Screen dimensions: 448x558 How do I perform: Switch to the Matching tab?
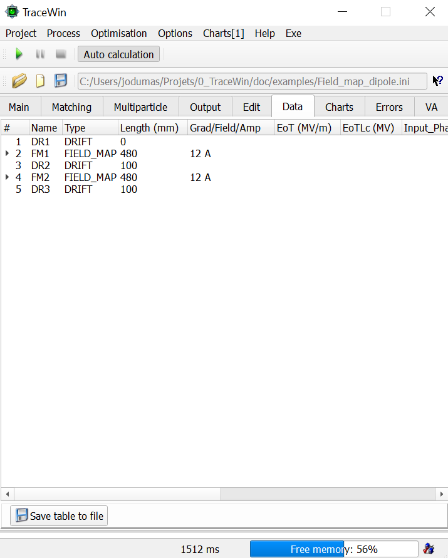click(71, 107)
